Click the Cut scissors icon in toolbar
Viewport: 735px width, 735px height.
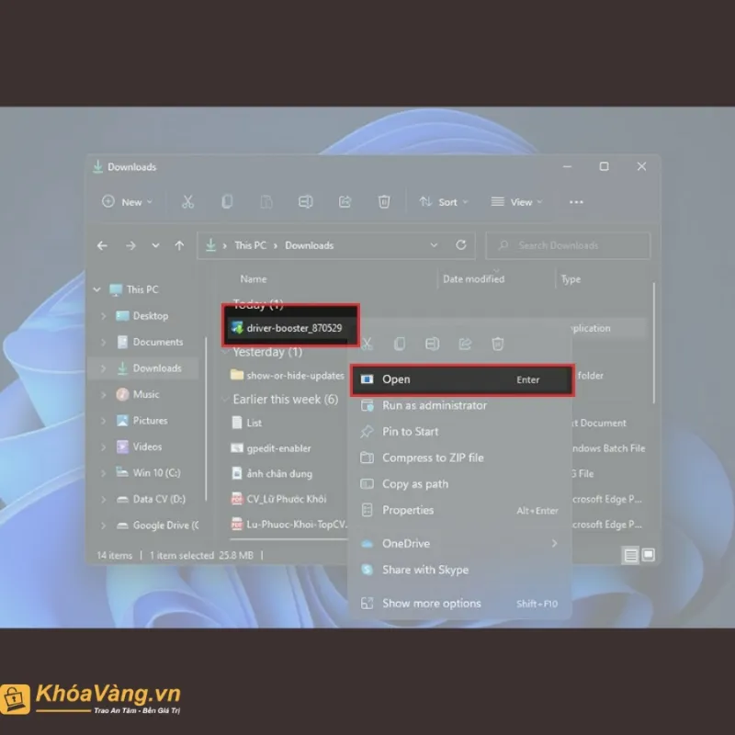click(187, 202)
